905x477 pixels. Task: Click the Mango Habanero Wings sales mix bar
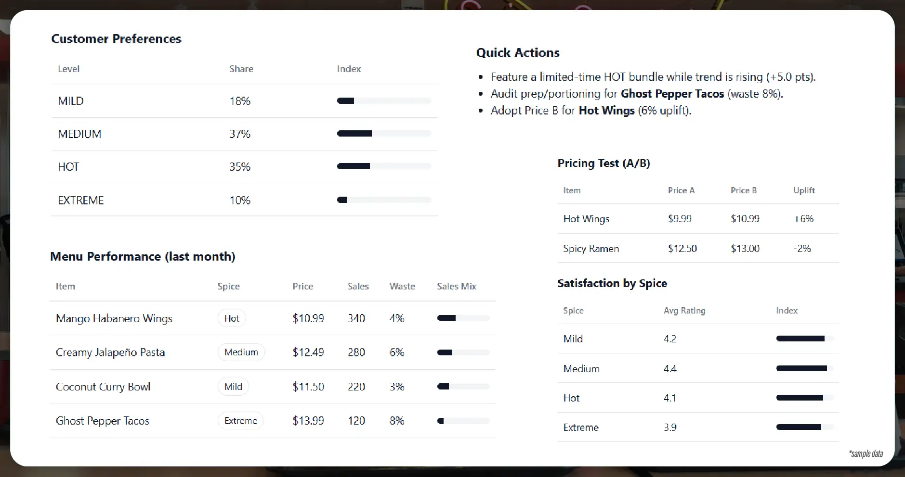click(463, 318)
